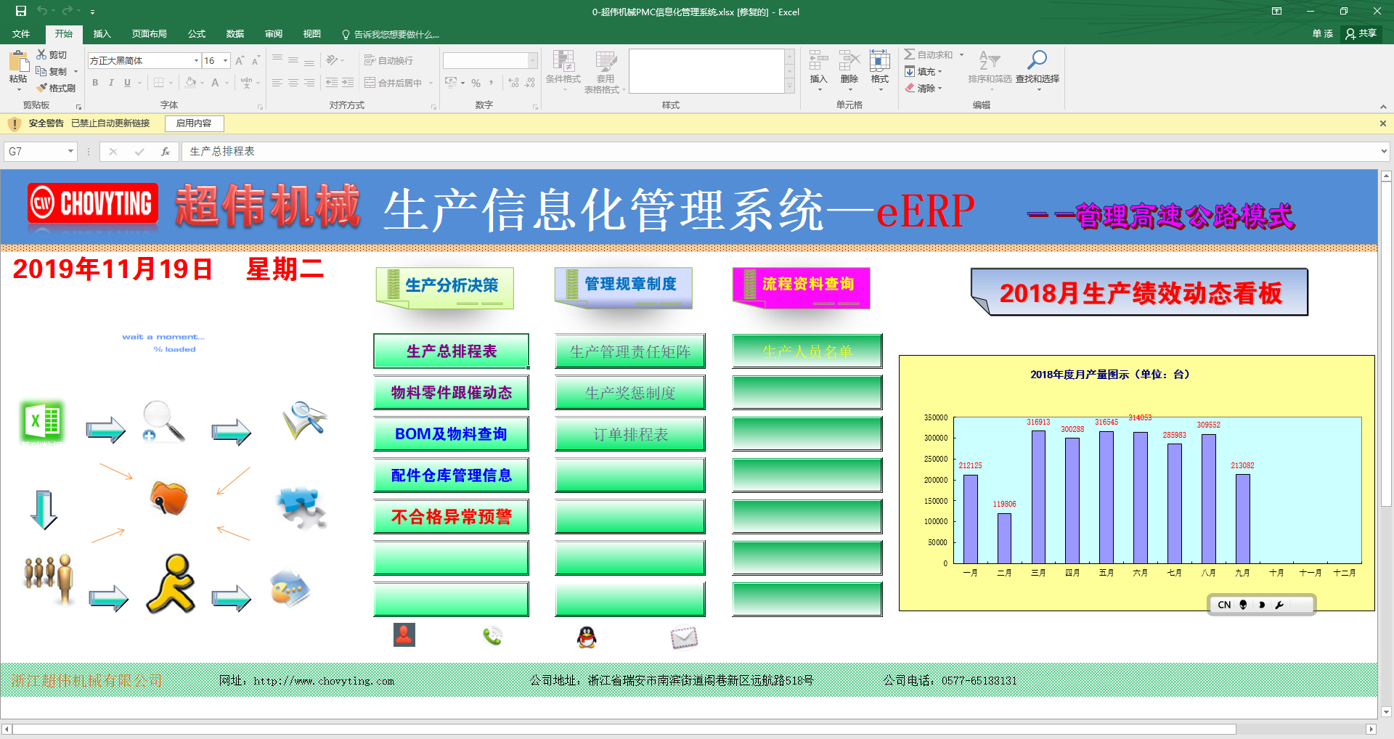This screenshot has width=1394, height=739.
Task: Click the blue puzzle pieces icon
Action: coord(303,507)
